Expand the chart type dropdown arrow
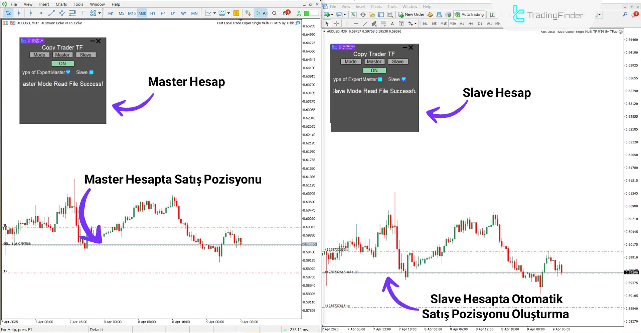This screenshot has width=641, height=333. (x=214, y=13)
